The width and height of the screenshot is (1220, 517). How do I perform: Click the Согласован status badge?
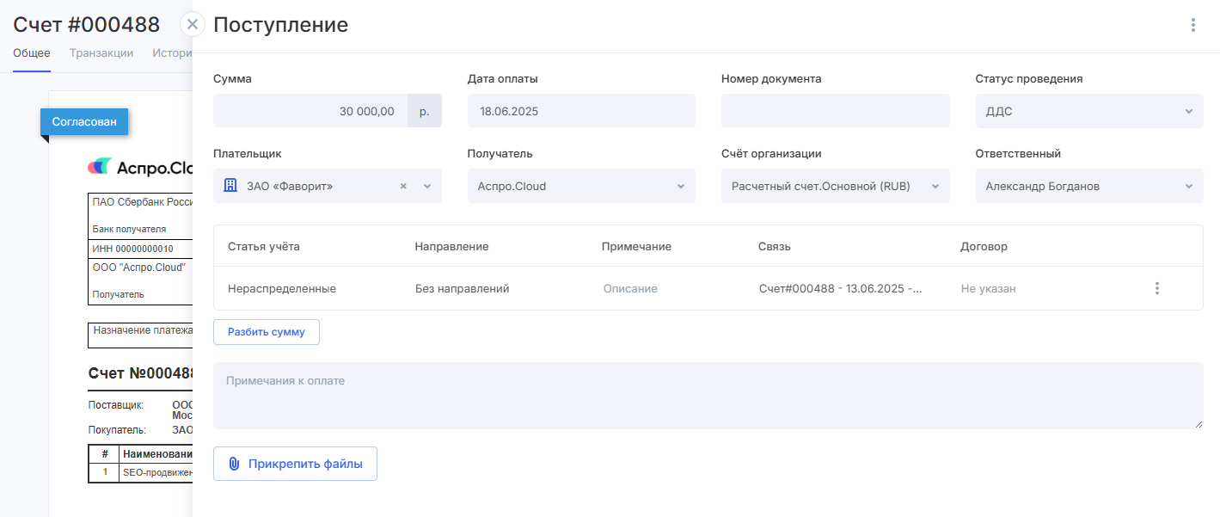point(84,122)
